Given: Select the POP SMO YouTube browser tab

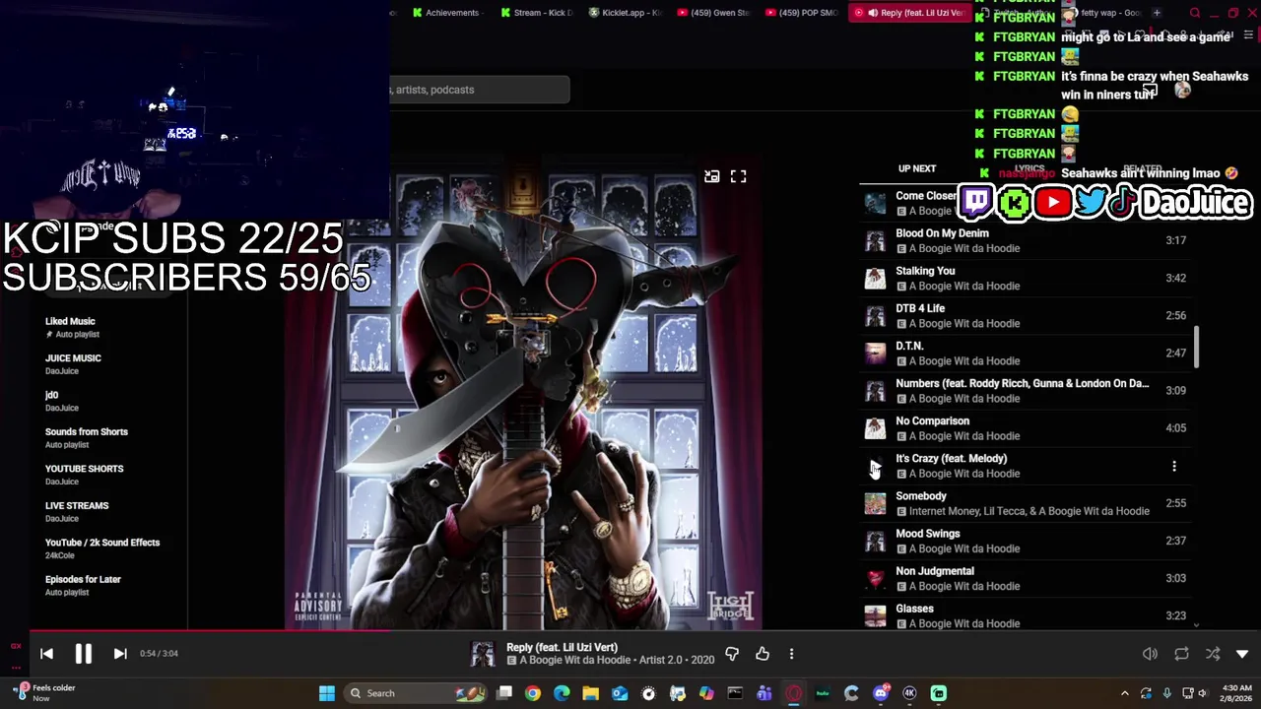Looking at the screenshot, I should [x=802, y=13].
